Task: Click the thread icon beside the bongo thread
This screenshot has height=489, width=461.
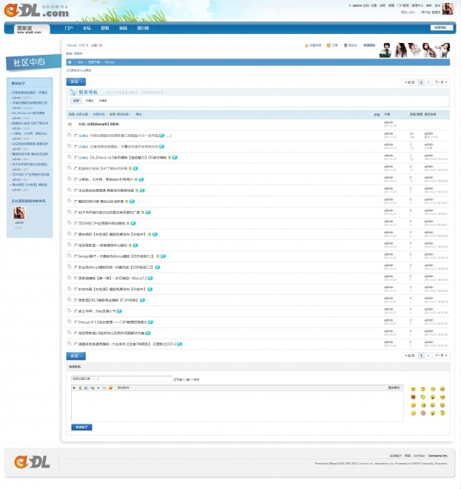Action: (70, 256)
